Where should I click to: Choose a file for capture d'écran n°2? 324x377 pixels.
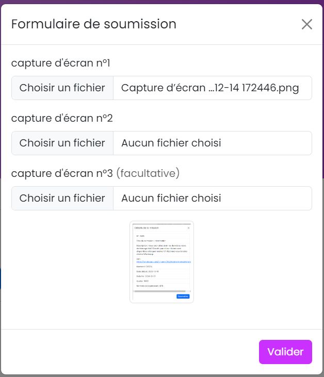tap(62, 143)
